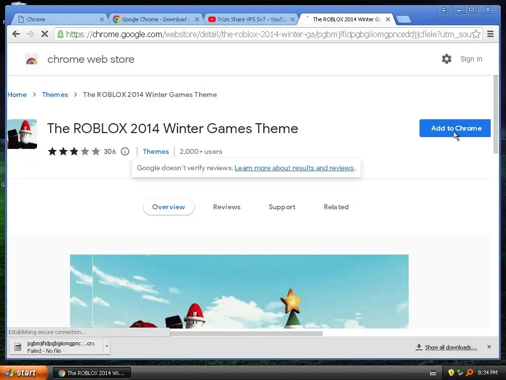Click Themes category link beside rating
506x380 pixels.
156,151
